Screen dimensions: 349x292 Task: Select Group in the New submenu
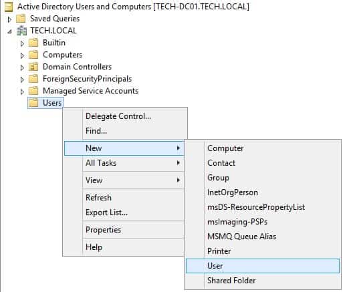[218, 178]
